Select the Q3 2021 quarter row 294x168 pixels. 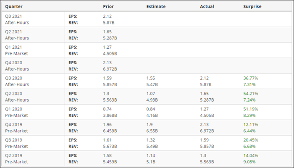(x=14, y=16)
